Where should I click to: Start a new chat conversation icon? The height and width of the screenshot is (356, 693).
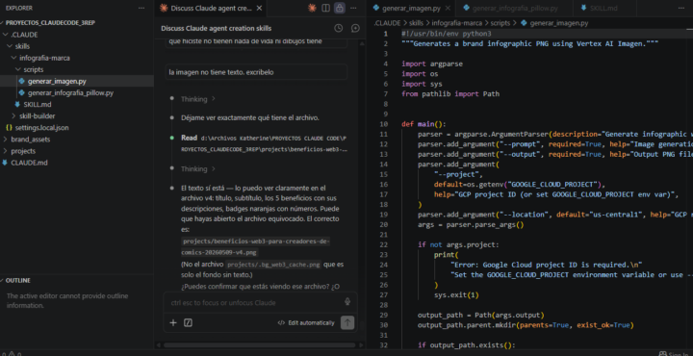(x=355, y=28)
